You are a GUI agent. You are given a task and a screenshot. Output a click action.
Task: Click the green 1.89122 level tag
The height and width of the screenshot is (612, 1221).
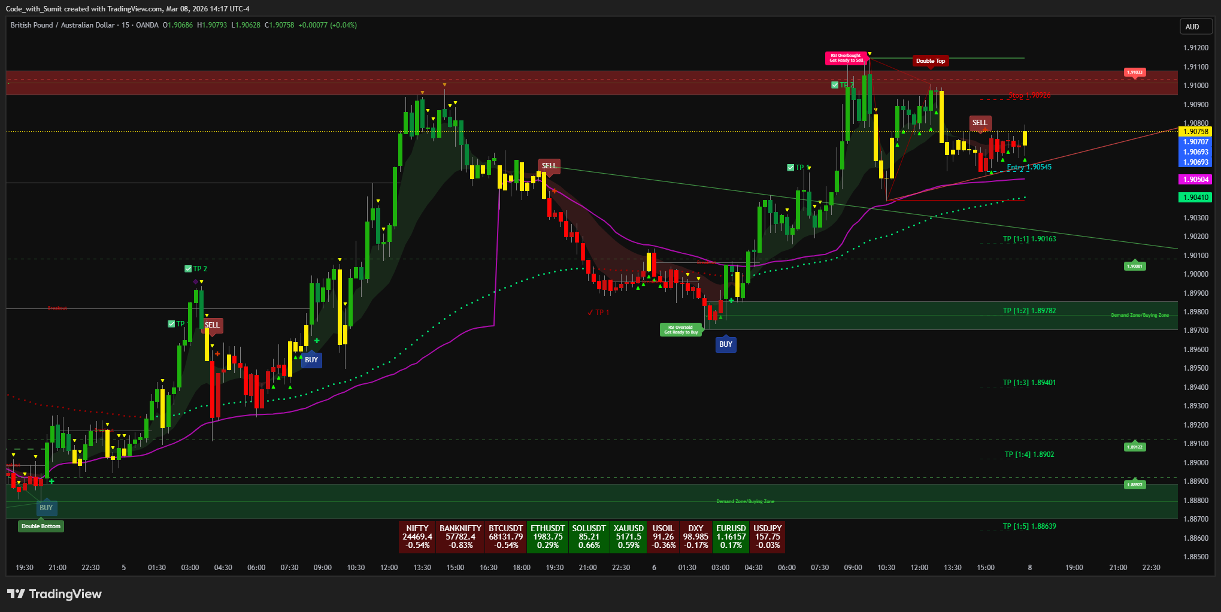pyautogui.click(x=1134, y=447)
